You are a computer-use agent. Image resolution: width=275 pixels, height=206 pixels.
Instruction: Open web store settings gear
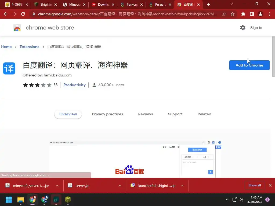243,28
